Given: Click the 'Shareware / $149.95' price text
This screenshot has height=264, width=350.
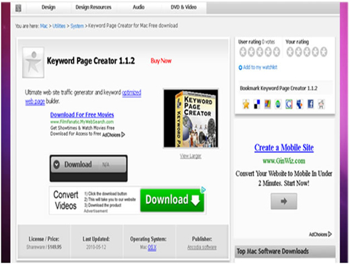Looking at the screenshot, I should [44, 247].
